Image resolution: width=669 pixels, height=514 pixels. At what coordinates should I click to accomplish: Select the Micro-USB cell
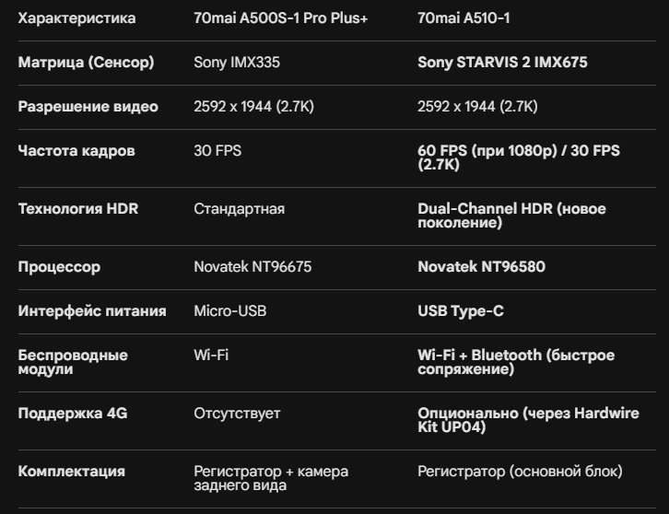[x=230, y=311]
